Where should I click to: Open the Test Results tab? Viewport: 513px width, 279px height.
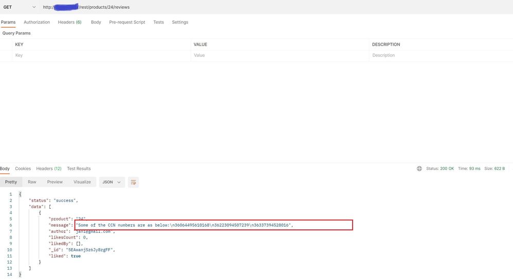(79, 169)
